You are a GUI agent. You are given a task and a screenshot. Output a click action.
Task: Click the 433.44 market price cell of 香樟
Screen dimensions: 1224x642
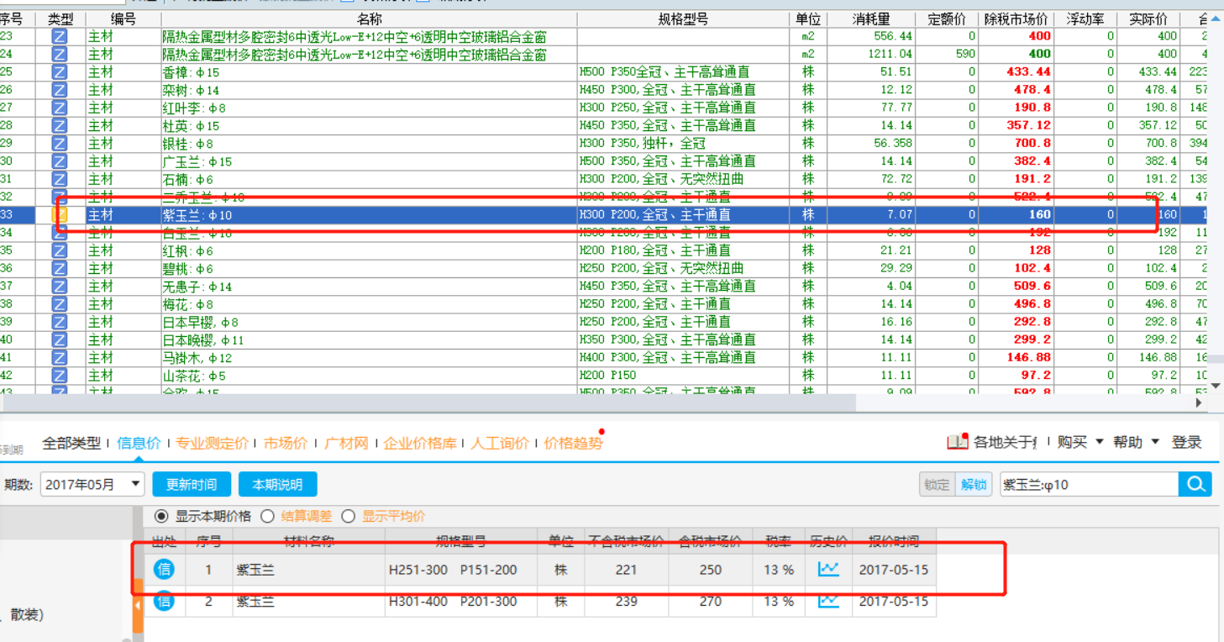pyautogui.click(x=1016, y=72)
